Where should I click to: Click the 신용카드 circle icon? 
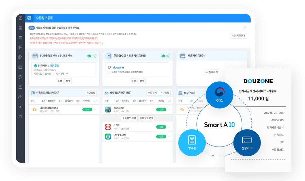click(x=247, y=143)
